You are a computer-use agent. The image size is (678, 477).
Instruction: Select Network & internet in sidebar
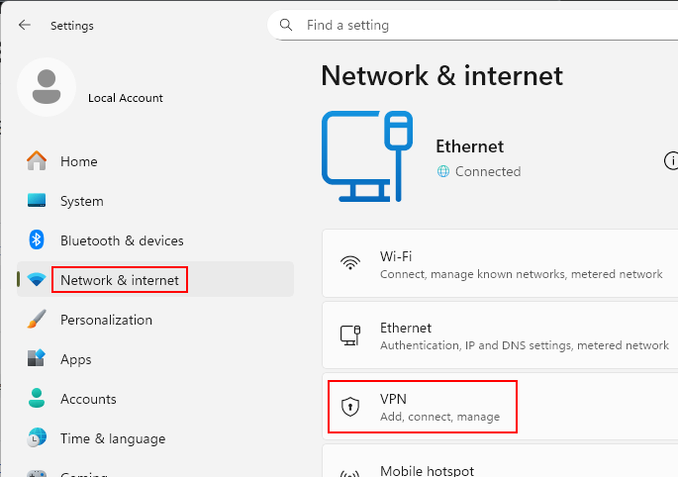pos(120,280)
